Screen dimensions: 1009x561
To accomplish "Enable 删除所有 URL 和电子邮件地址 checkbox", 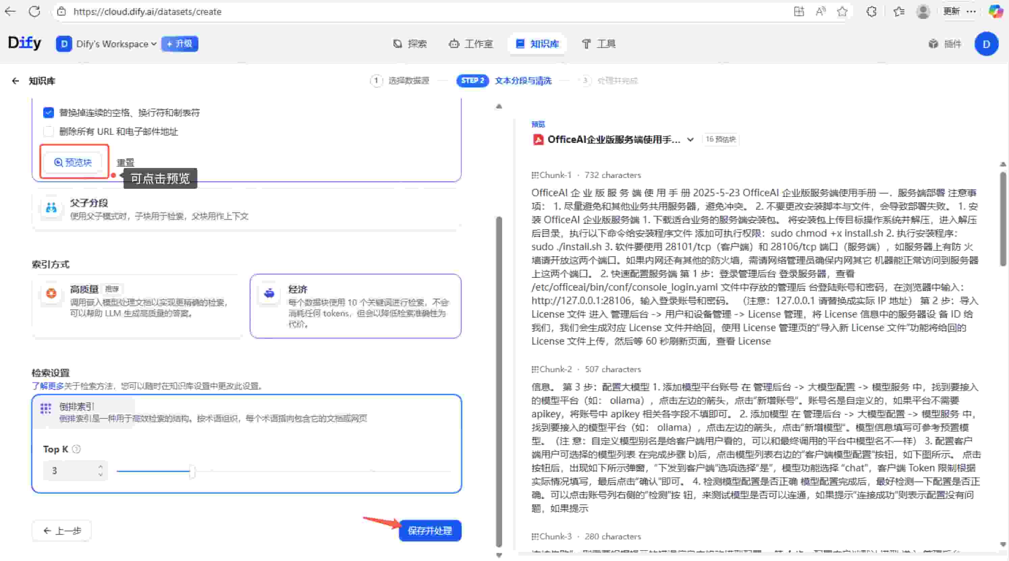I will point(48,131).
